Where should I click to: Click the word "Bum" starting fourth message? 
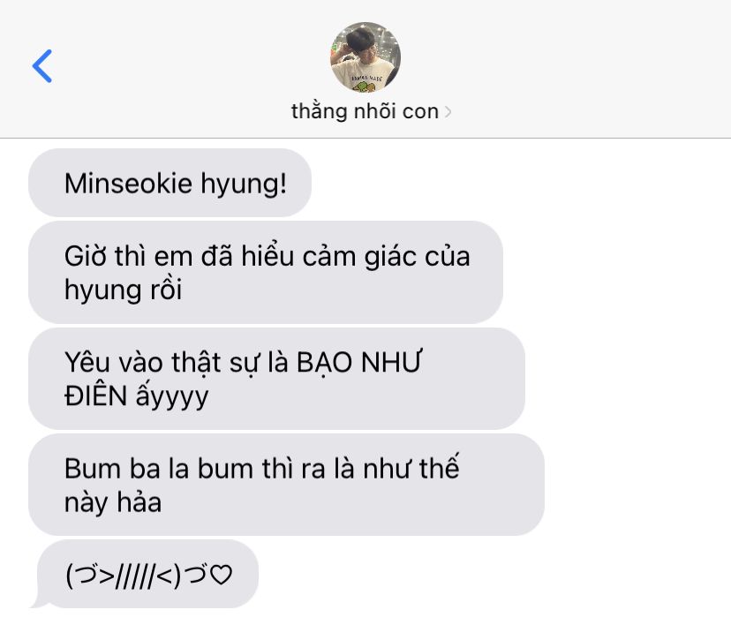coord(93,469)
